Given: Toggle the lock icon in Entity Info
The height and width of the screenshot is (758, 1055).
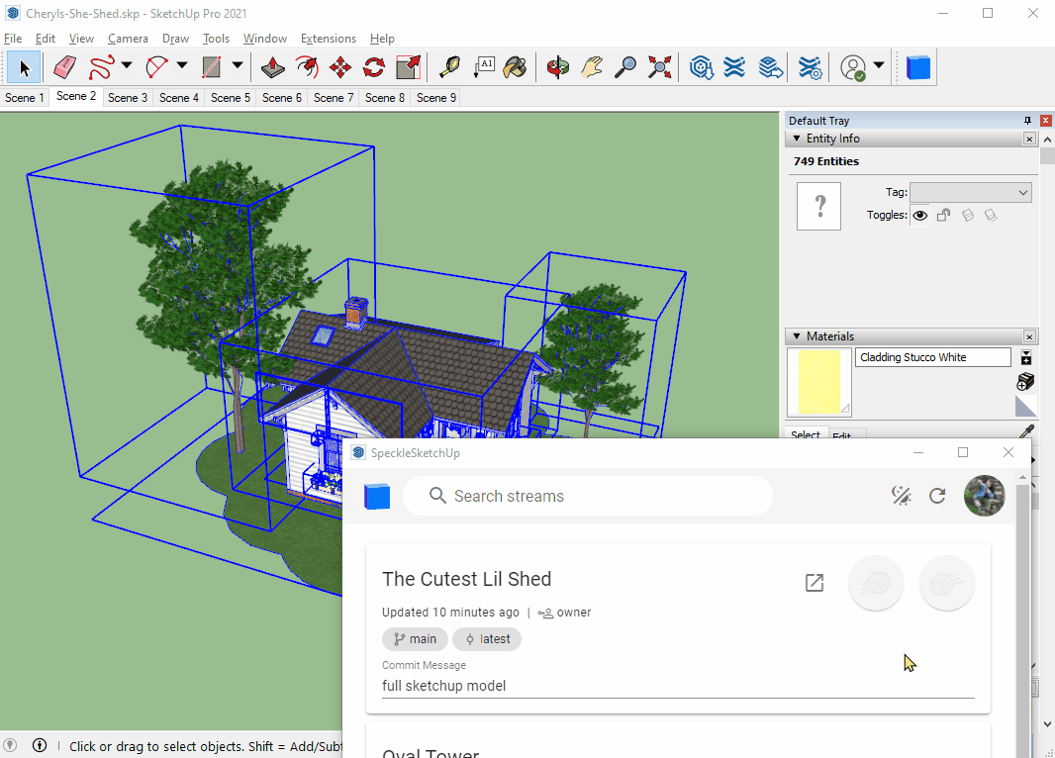Looking at the screenshot, I should [943, 215].
